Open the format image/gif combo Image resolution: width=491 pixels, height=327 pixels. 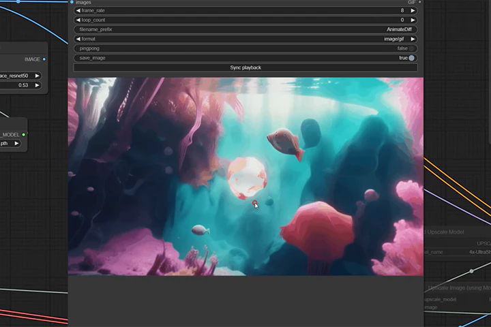245,39
